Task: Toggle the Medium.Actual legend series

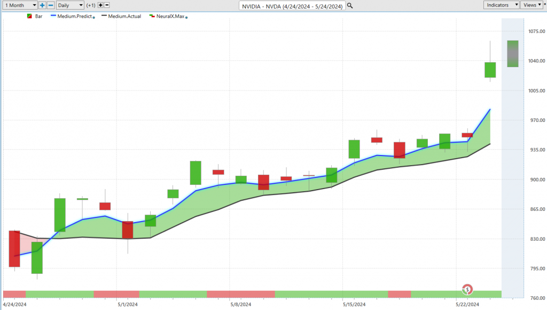Action: click(124, 17)
